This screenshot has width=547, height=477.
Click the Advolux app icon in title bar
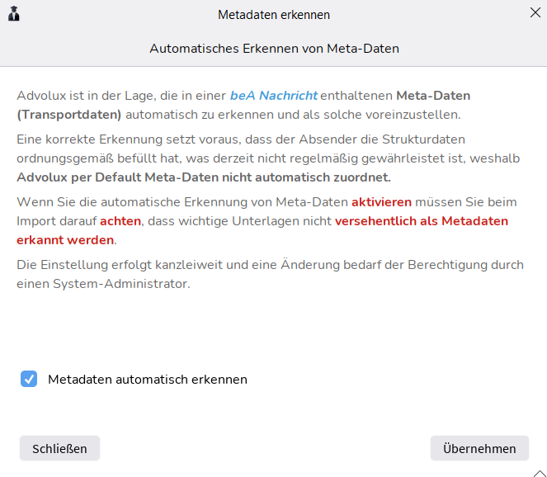pyautogui.click(x=13, y=14)
